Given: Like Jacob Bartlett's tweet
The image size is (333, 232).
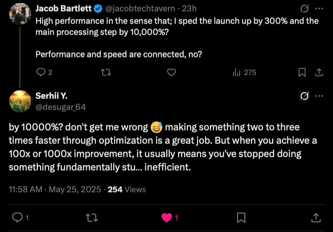Looking at the screenshot, I should coord(171,72).
